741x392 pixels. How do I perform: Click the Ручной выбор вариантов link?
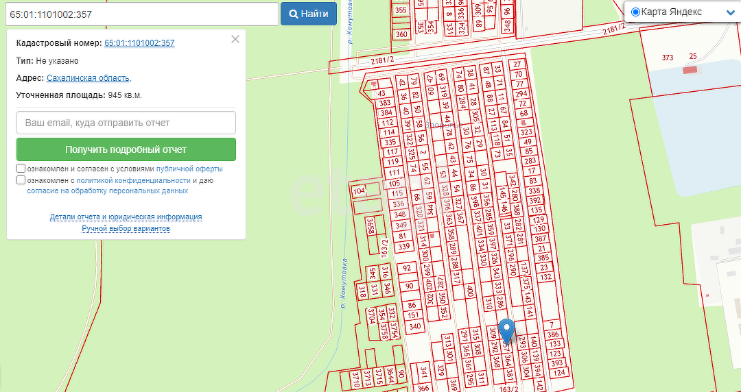pyautogui.click(x=126, y=228)
